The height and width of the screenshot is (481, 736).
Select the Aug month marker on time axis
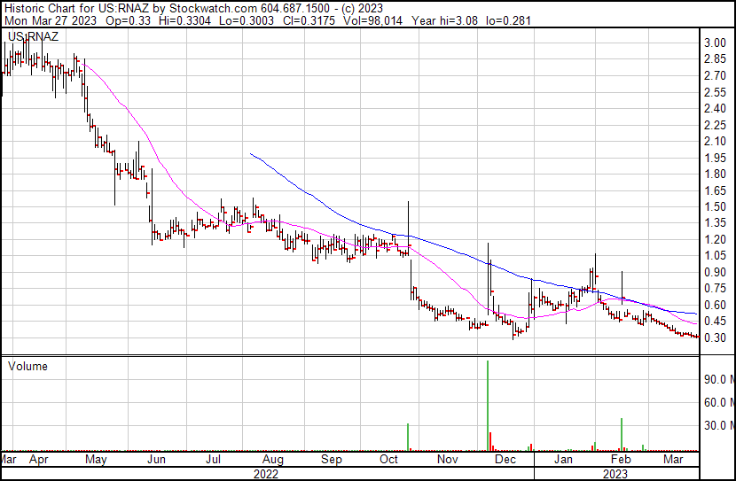pyautogui.click(x=272, y=460)
